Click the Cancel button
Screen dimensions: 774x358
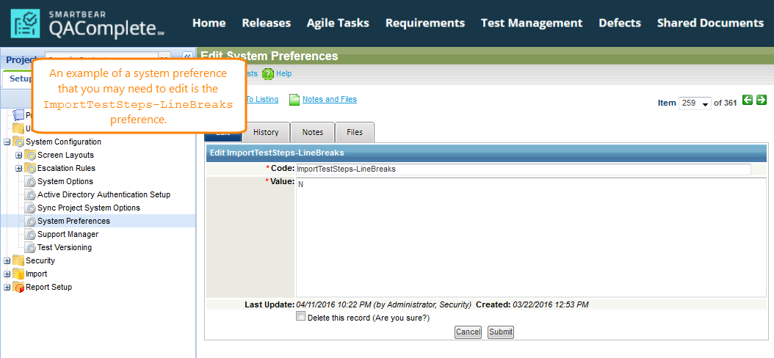[x=468, y=332]
